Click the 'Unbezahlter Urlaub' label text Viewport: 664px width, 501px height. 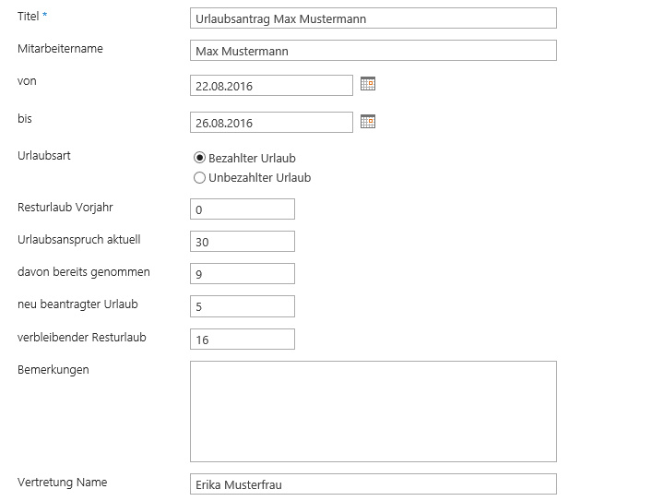click(x=259, y=177)
